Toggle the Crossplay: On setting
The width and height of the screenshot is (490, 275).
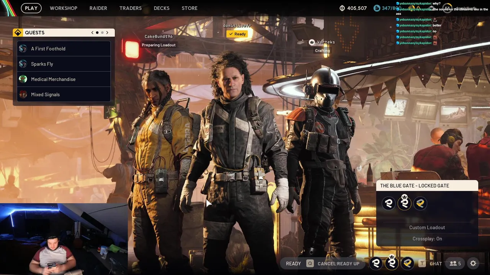pos(427,239)
